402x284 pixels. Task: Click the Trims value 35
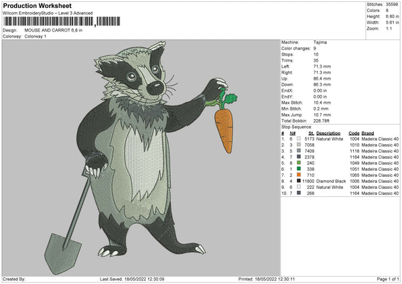tap(316, 60)
